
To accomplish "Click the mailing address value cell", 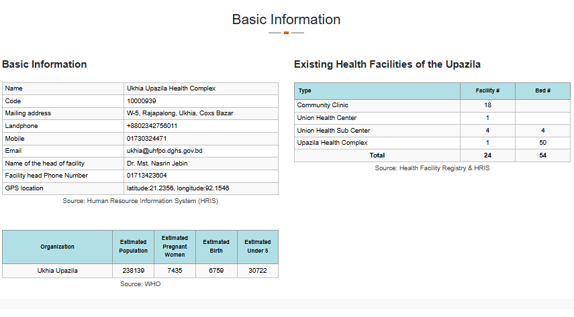I will [x=179, y=113].
